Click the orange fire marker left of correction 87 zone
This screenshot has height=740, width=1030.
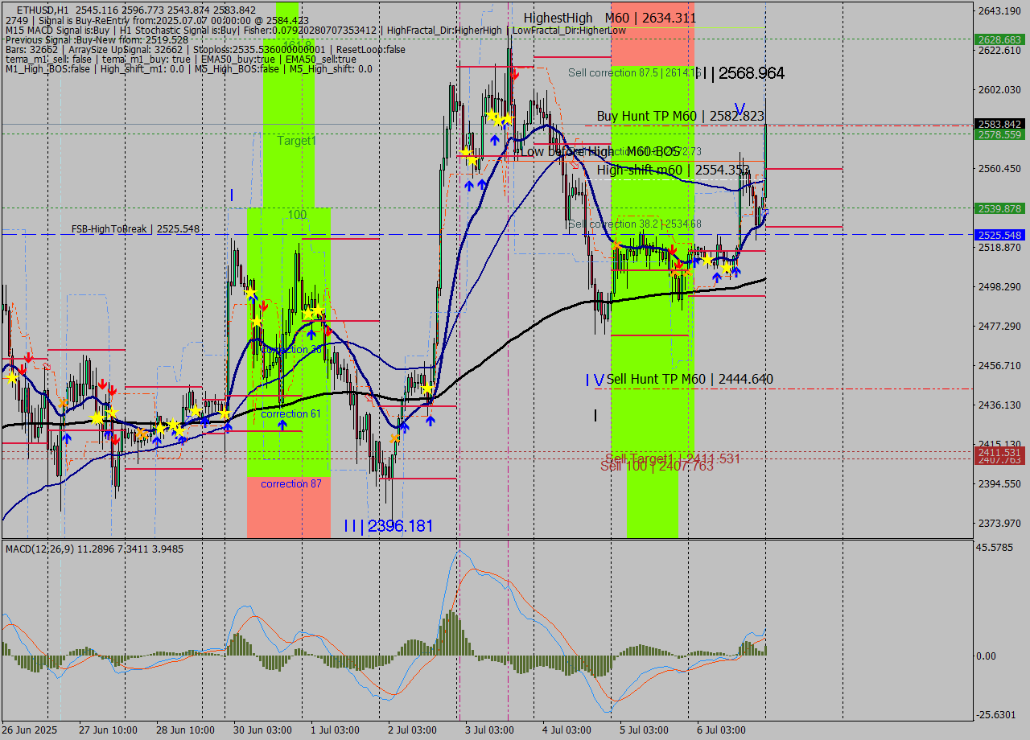142,433
